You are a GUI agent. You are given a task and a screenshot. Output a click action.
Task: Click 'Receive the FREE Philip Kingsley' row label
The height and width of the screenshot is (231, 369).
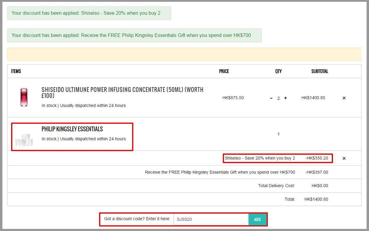220,172
